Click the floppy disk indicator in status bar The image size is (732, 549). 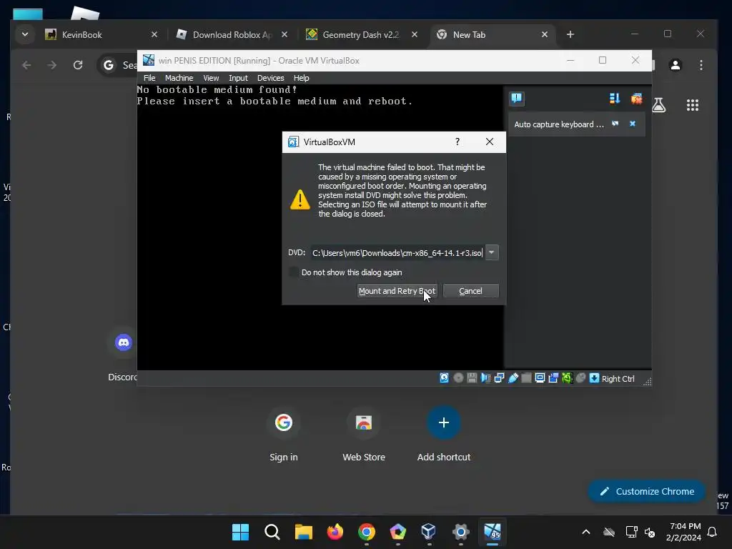click(472, 378)
